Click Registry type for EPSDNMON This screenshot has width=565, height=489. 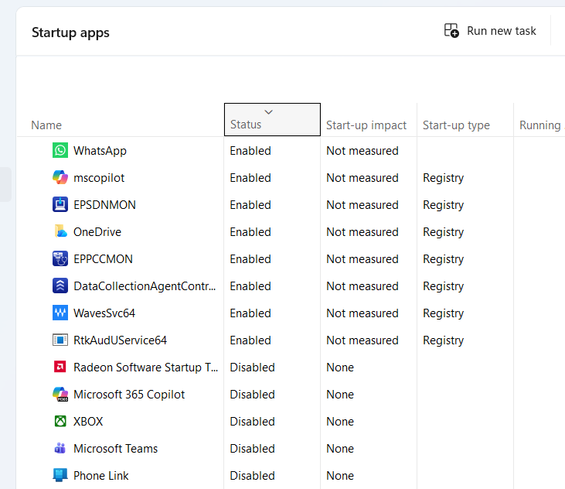[443, 205]
